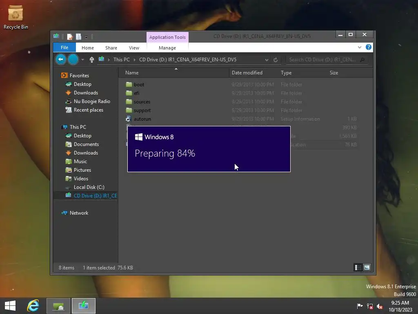Click the Properties quick access toolbar icon
This screenshot has height=314, width=418.
point(69,36)
